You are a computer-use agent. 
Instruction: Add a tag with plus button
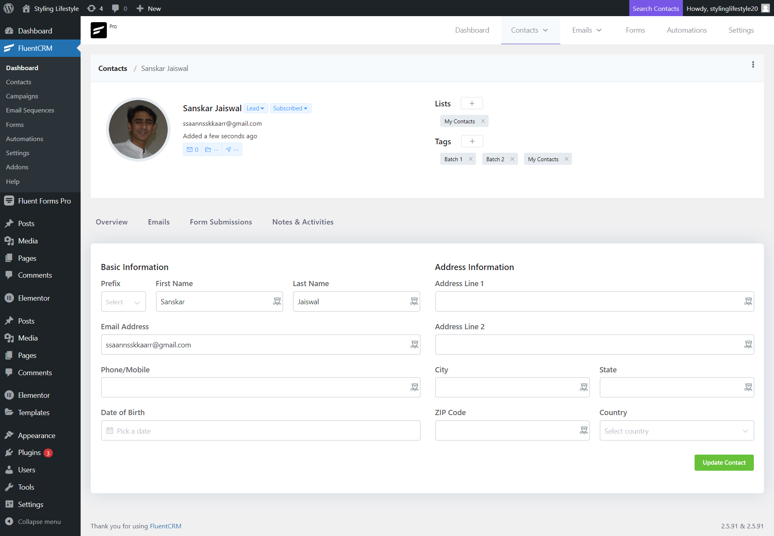click(x=472, y=141)
